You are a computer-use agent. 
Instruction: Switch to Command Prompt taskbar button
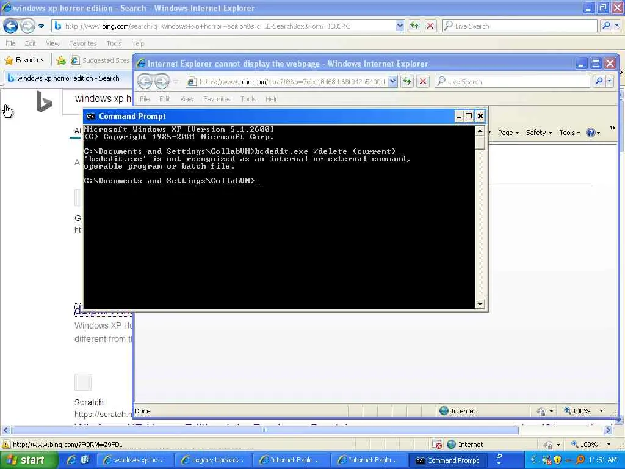[x=447, y=460]
